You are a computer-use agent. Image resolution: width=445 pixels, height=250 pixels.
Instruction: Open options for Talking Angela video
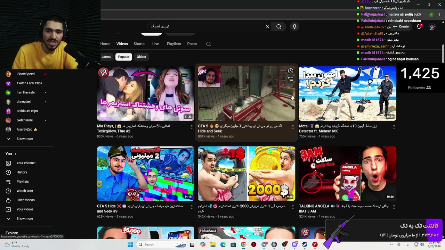[394, 207]
